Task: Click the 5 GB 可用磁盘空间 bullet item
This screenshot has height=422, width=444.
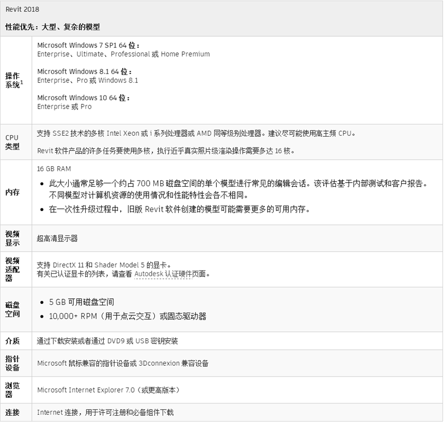Action: pos(82,302)
